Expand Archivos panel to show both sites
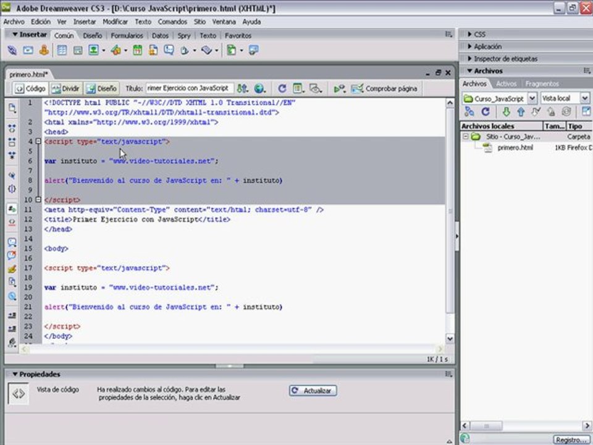Screen dimensions: 593x445 586,112
